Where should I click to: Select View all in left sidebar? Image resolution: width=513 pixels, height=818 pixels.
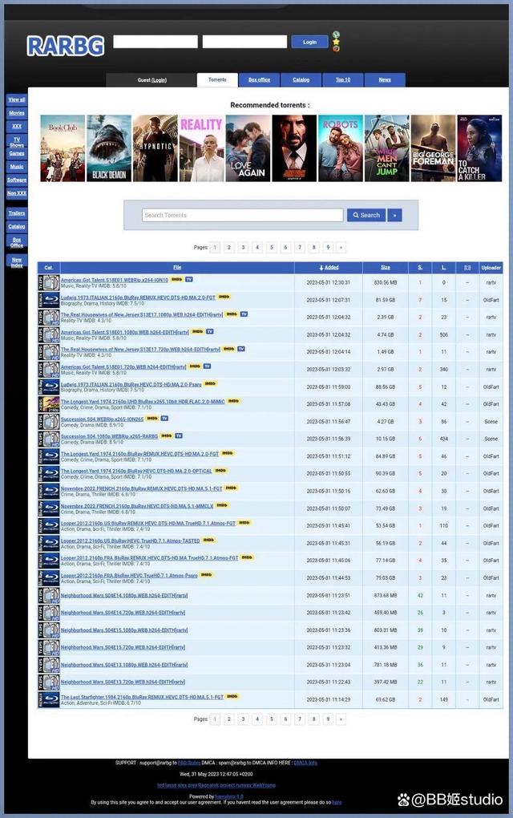[x=17, y=99]
